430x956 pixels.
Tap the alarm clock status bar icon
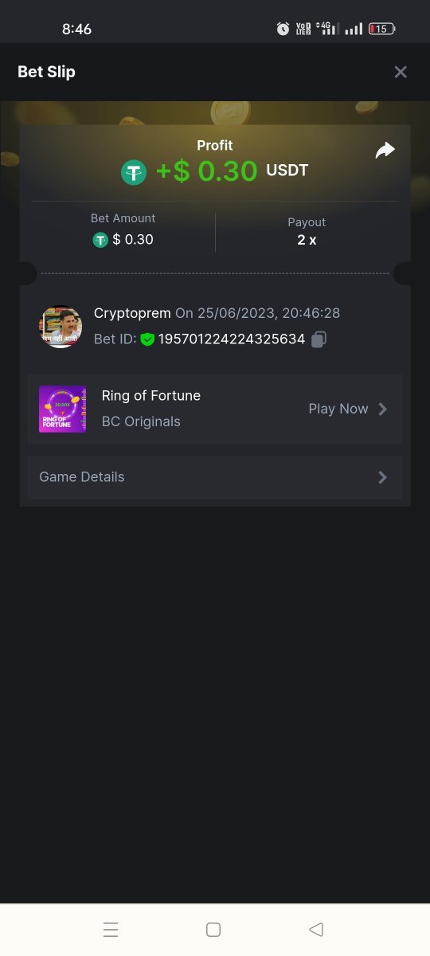[x=283, y=29]
